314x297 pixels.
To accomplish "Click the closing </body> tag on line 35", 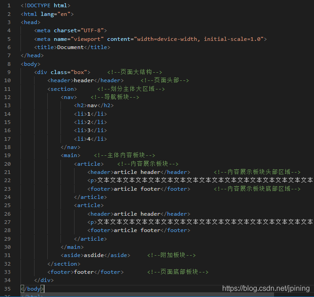I will [x=32, y=289].
